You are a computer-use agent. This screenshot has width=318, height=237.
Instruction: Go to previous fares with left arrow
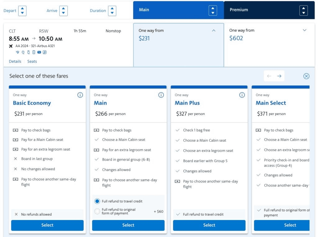[269, 76]
